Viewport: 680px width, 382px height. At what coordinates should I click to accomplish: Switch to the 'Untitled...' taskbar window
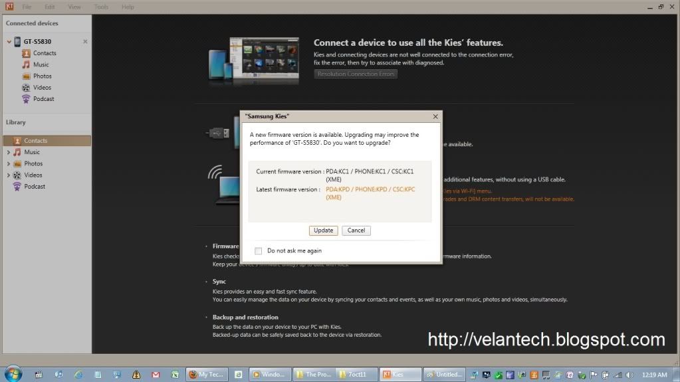click(444, 374)
